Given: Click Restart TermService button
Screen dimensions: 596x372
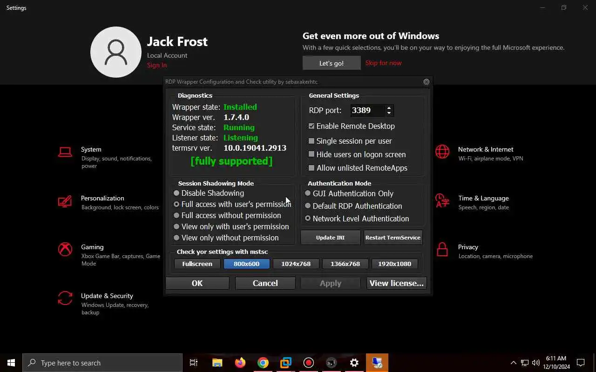Looking at the screenshot, I should tap(393, 238).
